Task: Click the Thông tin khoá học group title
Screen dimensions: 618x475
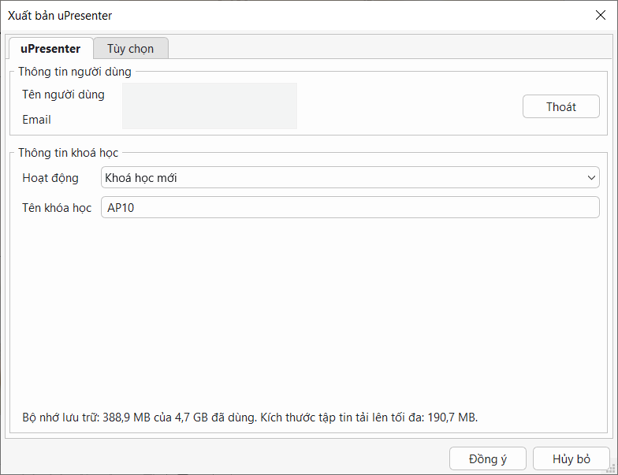Action: [69, 153]
